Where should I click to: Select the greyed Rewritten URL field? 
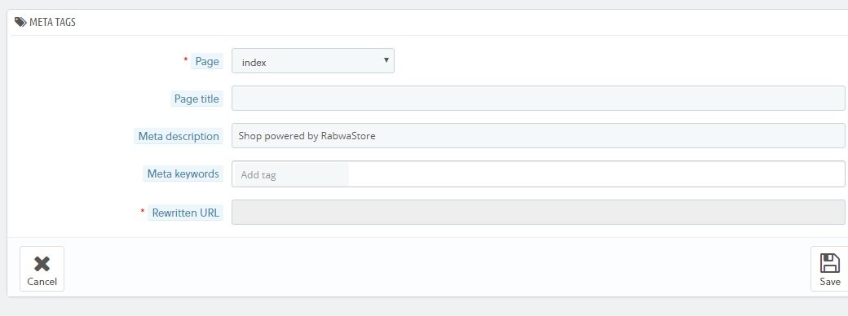click(538, 213)
